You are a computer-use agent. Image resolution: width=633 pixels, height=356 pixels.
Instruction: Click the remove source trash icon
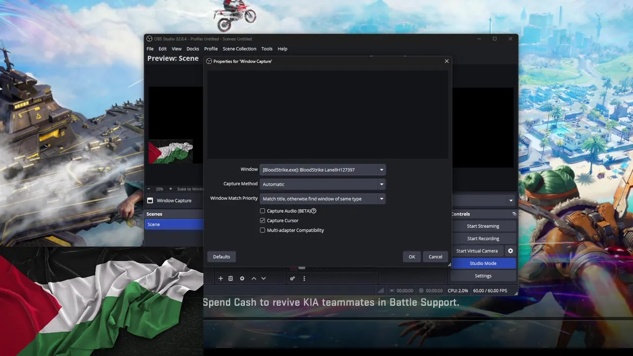tap(230, 278)
